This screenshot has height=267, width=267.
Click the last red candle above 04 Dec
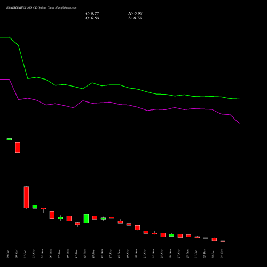(x=223, y=241)
